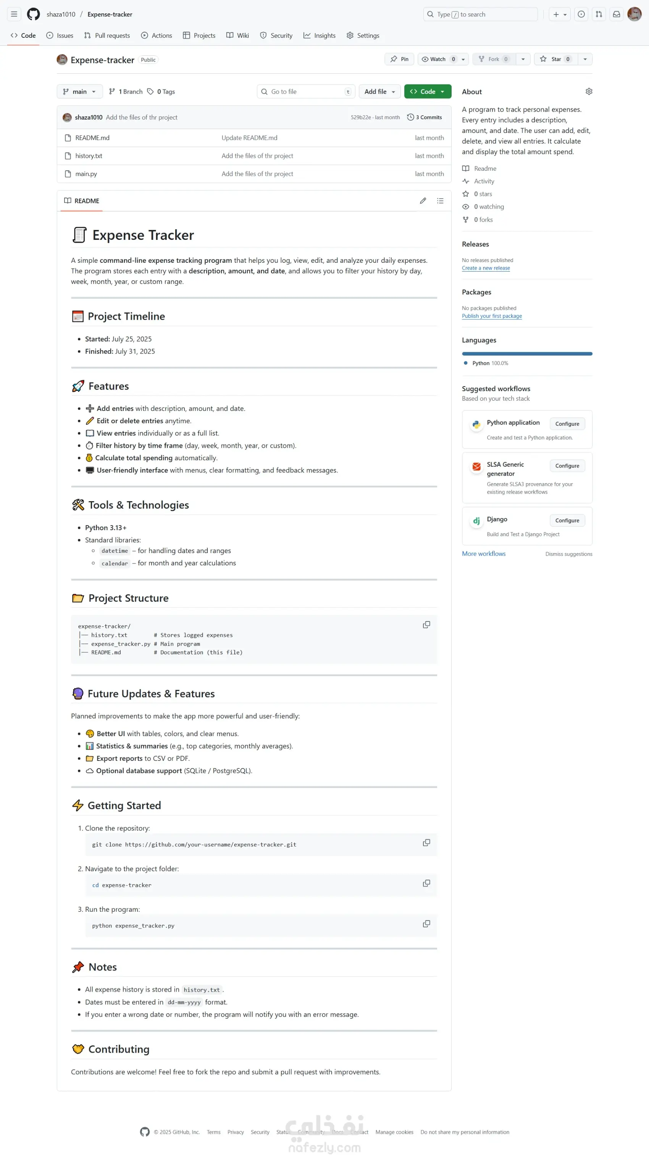
Task: Pin the repository to profile
Action: 399,59
